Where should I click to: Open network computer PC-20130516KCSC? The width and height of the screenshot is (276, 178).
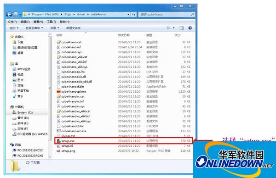[28, 150]
